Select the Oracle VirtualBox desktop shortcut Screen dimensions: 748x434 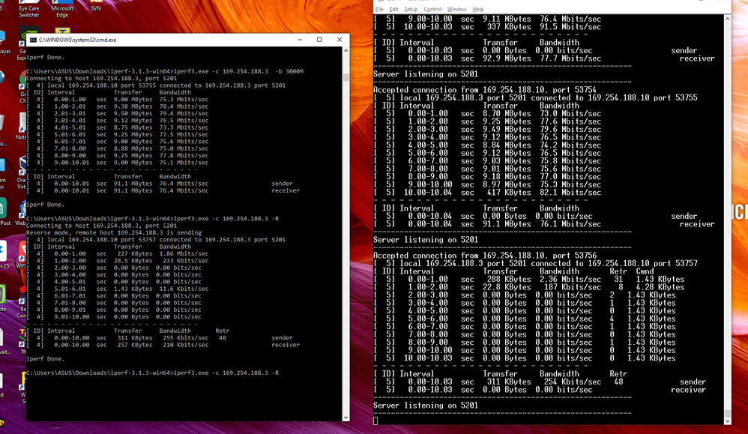(22, 173)
